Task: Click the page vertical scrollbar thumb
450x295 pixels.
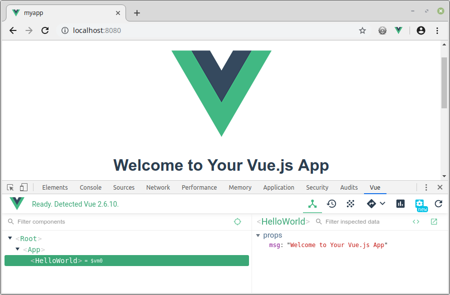Action: coord(444,83)
